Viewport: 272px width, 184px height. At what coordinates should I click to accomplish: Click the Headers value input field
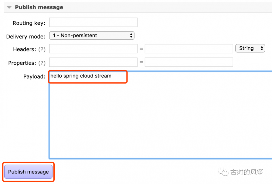tap(189, 49)
